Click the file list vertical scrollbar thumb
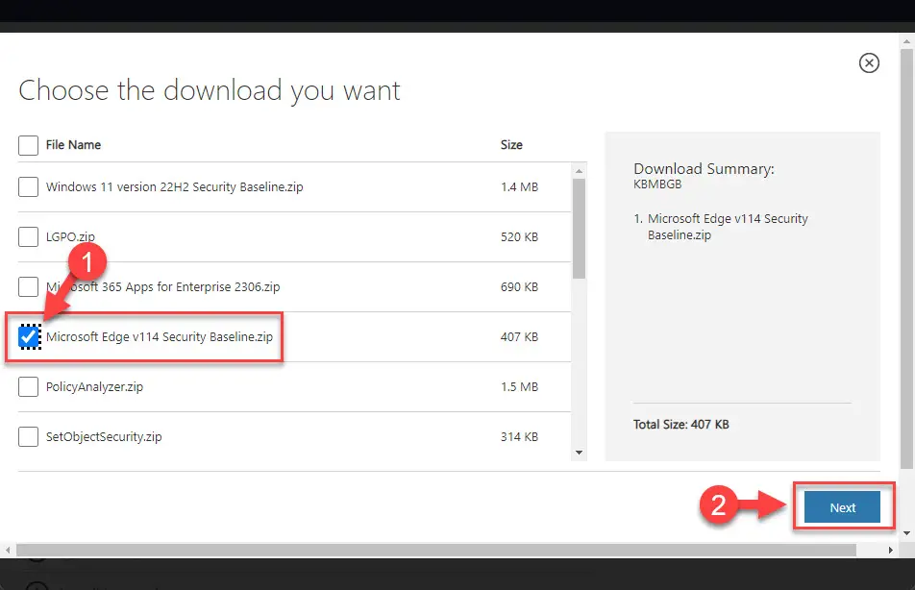The image size is (915, 590). click(579, 229)
